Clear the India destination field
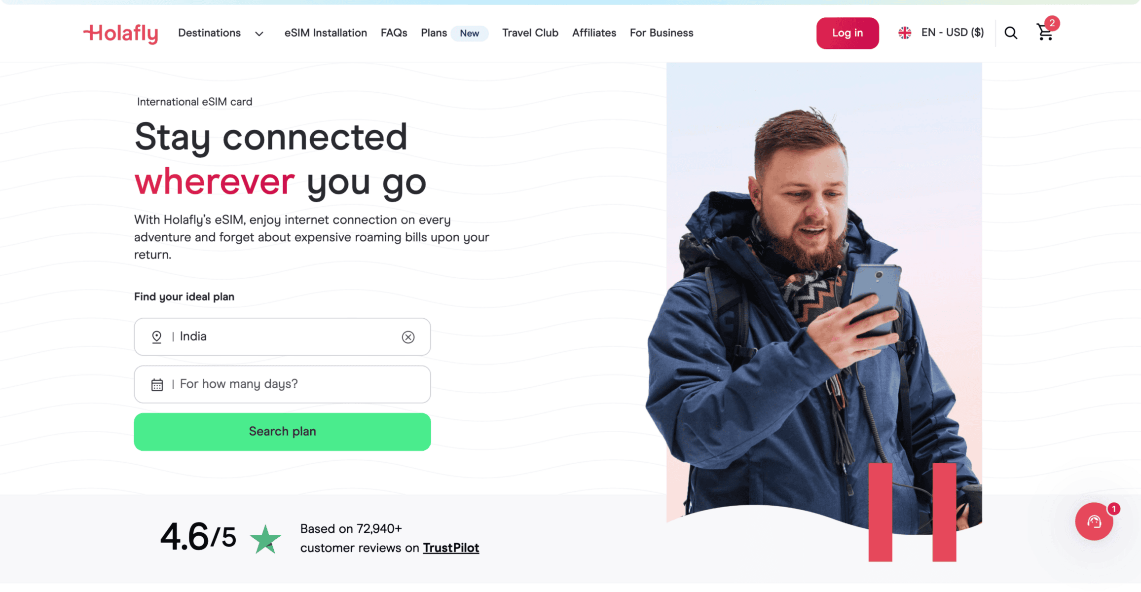This screenshot has width=1141, height=592. click(408, 337)
